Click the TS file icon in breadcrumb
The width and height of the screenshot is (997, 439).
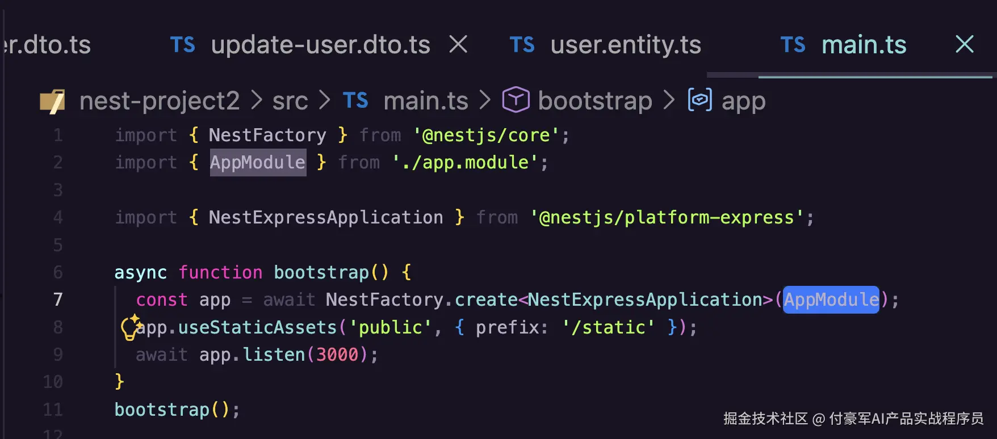coord(356,101)
